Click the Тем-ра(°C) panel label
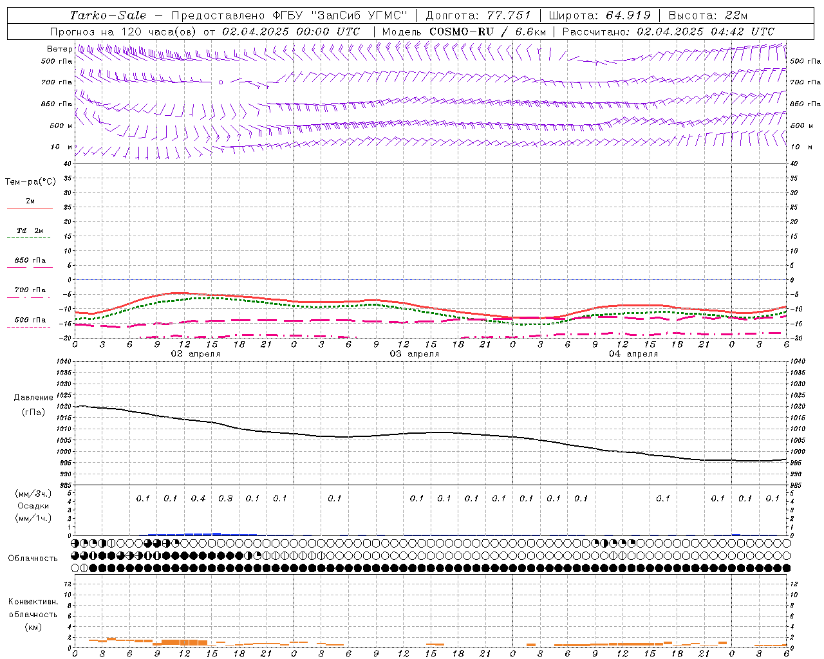 pos(30,182)
